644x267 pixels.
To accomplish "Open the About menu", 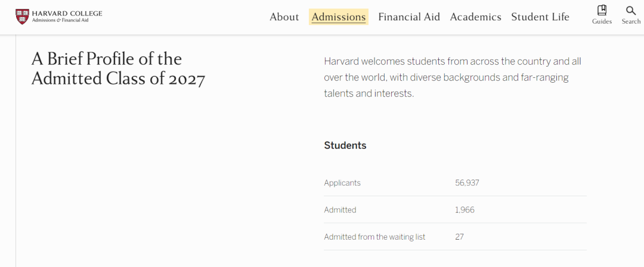I will [284, 17].
